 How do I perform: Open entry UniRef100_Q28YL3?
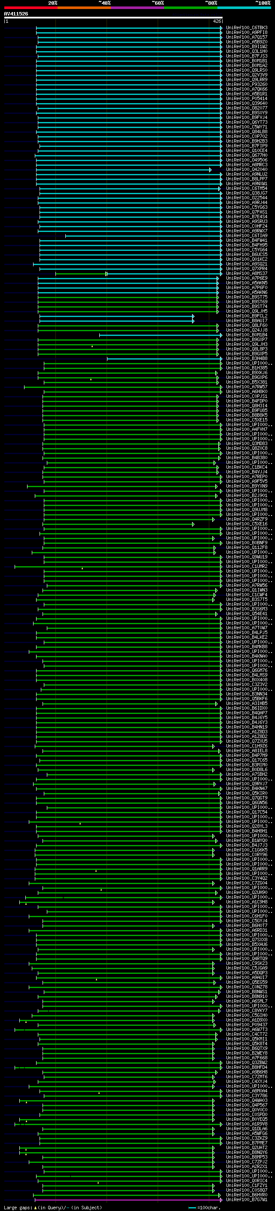click(x=247, y=827)
